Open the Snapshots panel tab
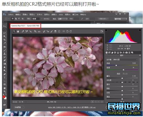 [x=132, y=53]
